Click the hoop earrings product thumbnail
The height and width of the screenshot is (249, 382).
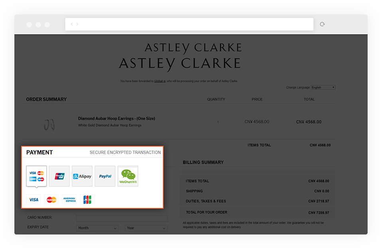pyautogui.click(x=49, y=124)
